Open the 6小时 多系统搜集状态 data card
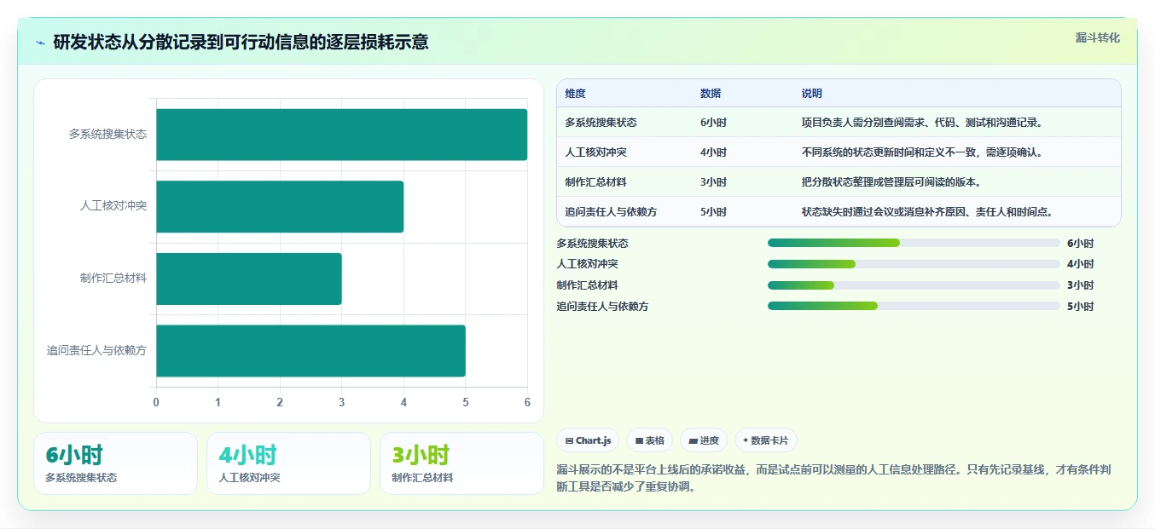 pos(115,463)
